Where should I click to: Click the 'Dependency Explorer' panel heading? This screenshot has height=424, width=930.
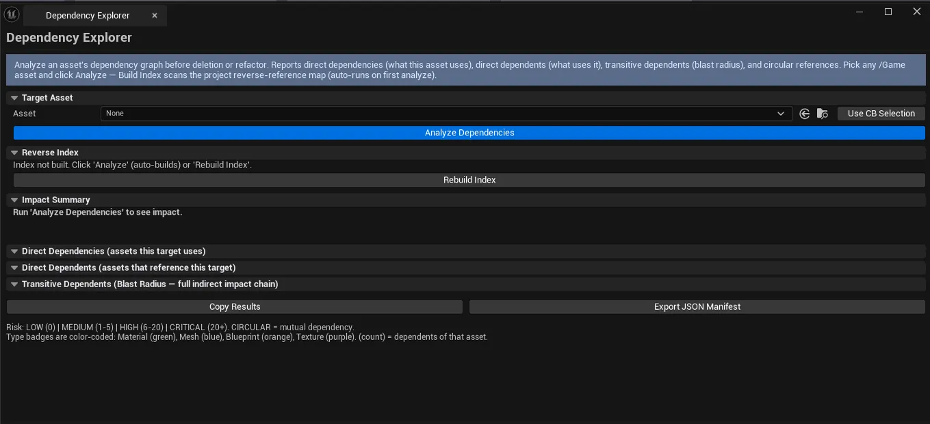click(69, 38)
